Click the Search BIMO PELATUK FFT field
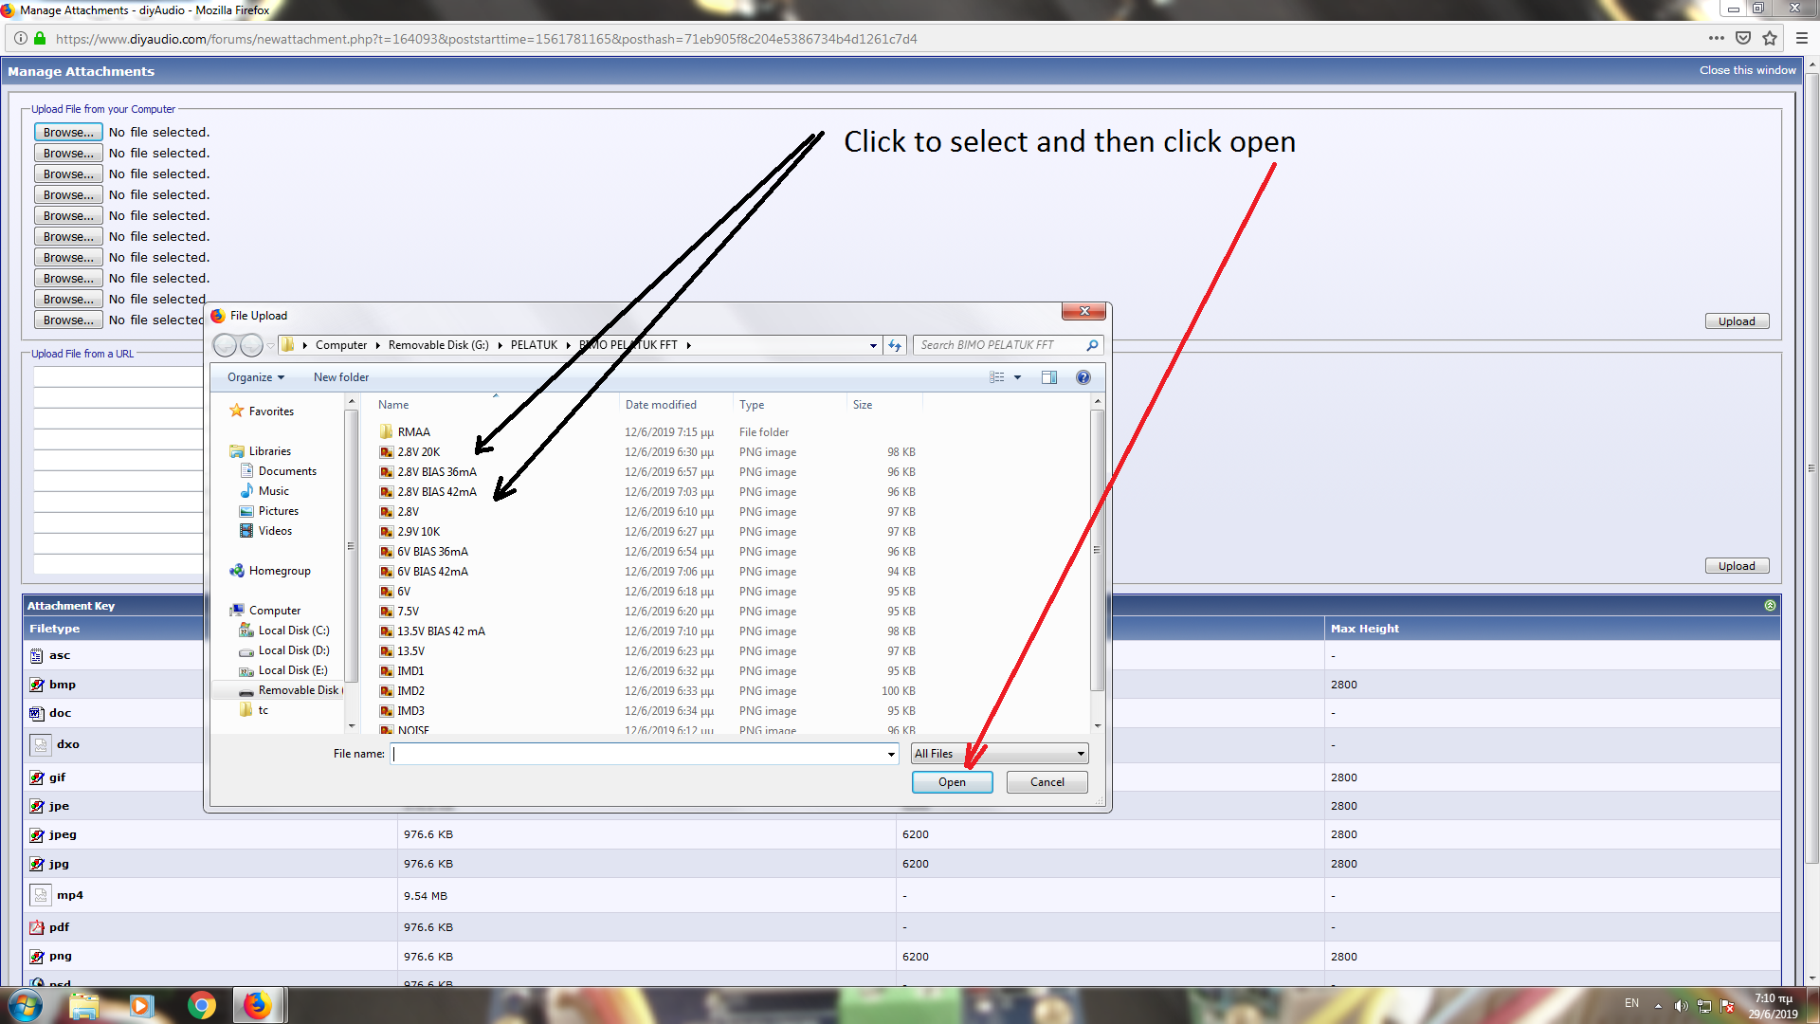Image resolution: width=1820 pixels, height=1024 pixels. pyautogui.click(x=1000, y=345)
